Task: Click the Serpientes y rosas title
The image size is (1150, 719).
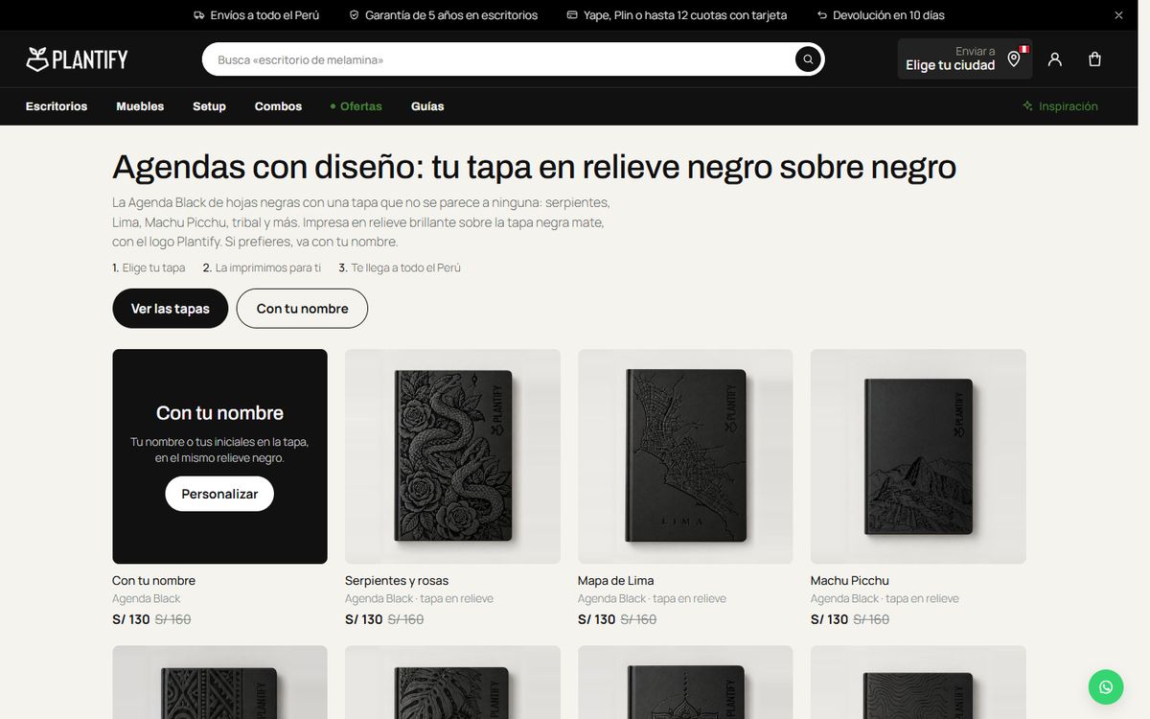Action: click(397, 580)
